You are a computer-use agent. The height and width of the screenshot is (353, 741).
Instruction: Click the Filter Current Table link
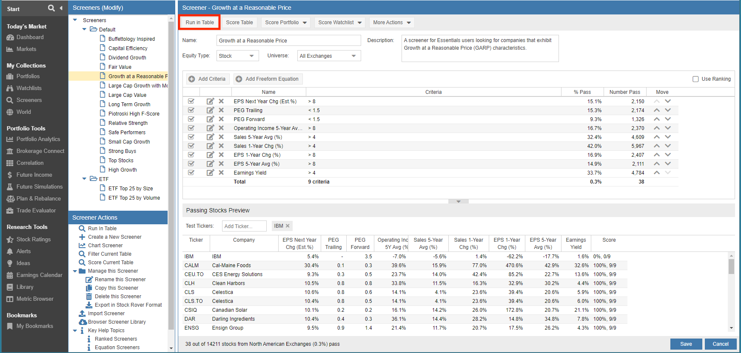[x=110, y=254]
